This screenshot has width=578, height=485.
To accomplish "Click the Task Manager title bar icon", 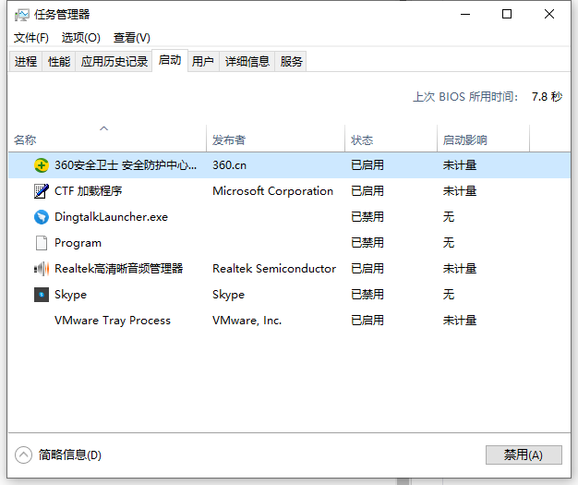I will (21, 15).
